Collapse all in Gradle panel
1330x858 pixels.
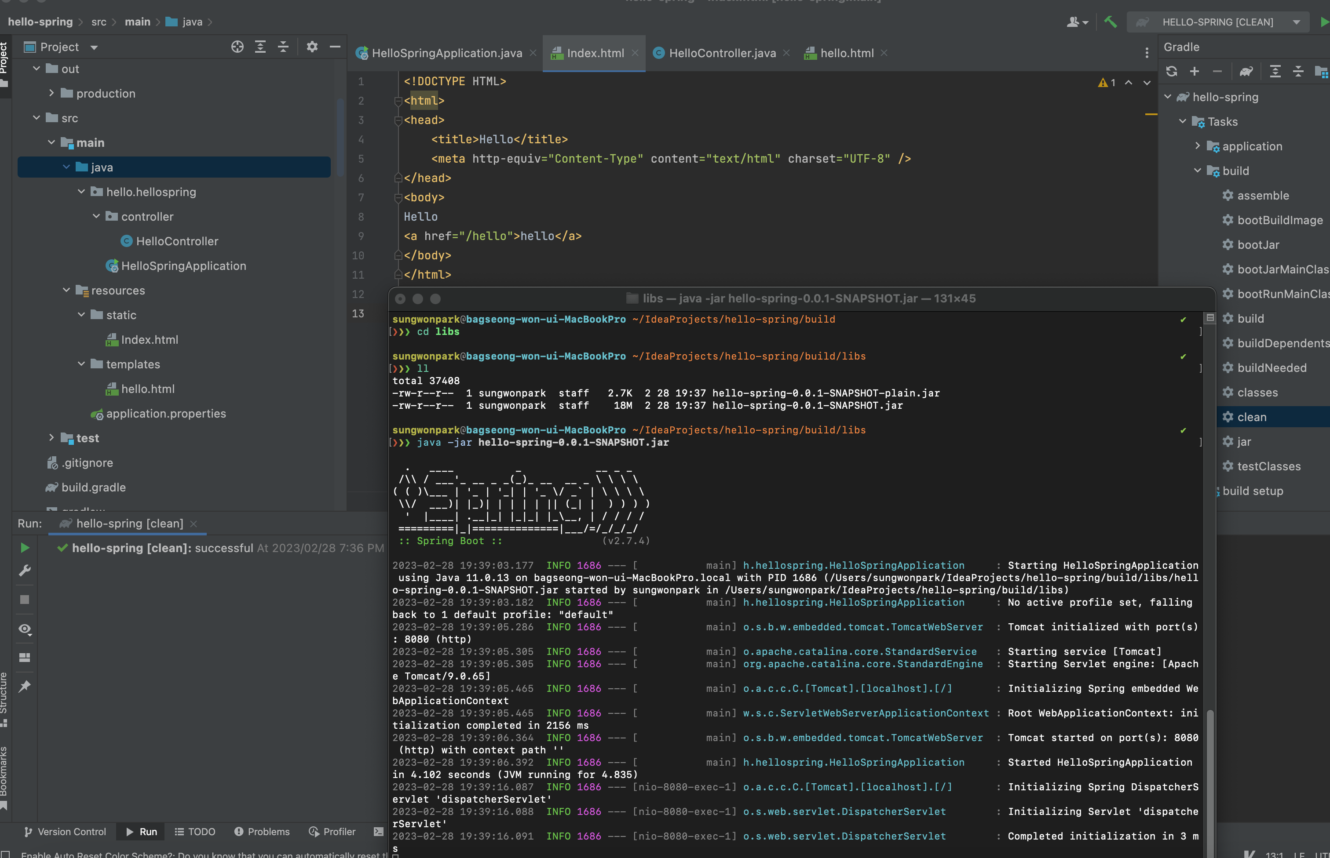pos(1297,71)
